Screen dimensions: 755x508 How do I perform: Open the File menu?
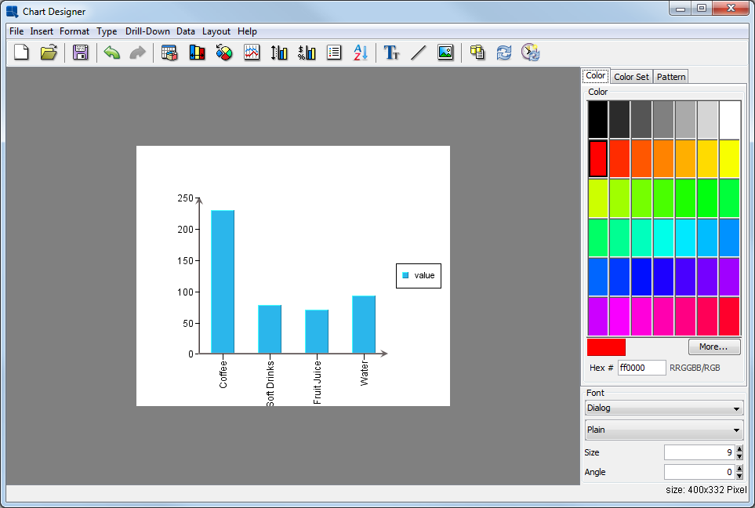(x=16, y=31)
